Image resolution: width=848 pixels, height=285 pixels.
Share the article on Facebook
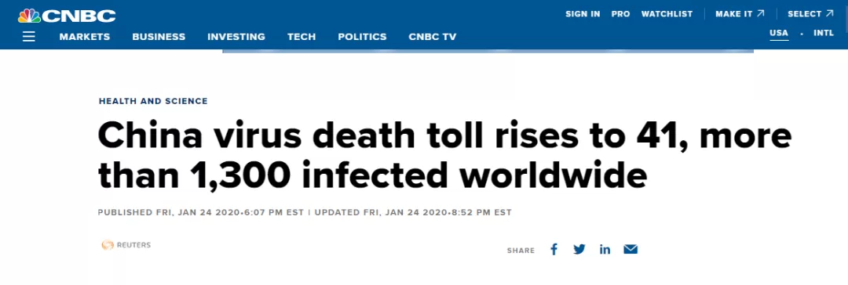point(554,249)
